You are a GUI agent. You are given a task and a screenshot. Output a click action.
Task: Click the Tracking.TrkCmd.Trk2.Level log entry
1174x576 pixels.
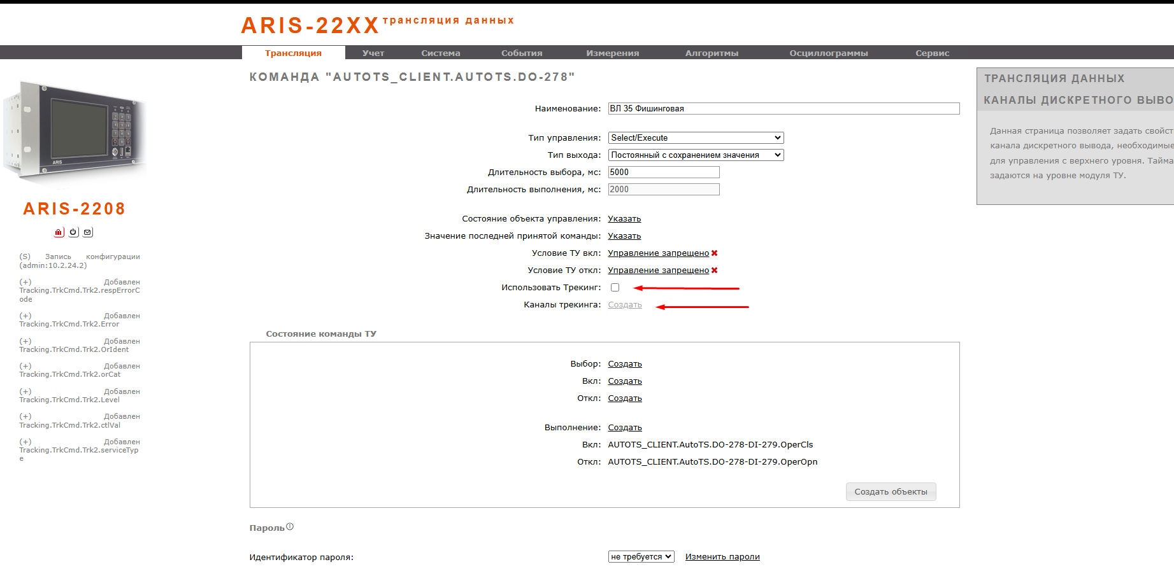click(80, 396)
